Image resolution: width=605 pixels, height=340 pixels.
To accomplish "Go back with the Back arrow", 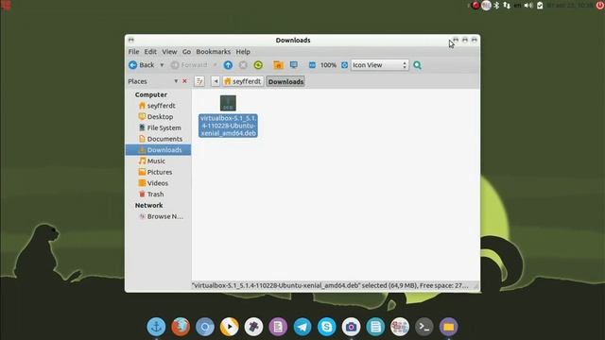I will pos(141,65).
